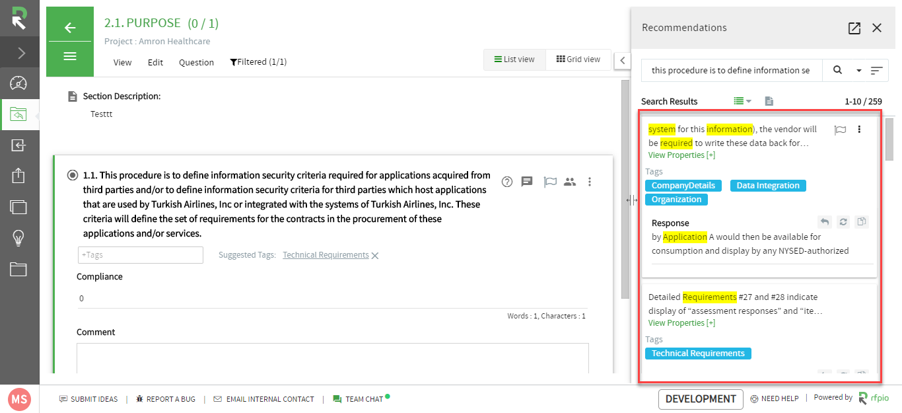902x413 pixels.
Task: Click Technical Requirements tag in second result
Action: tap(698, 354)
